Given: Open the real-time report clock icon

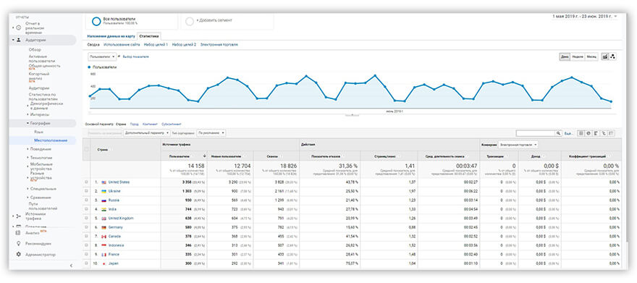Looking at the screenshot, I should tap(19, 28).
